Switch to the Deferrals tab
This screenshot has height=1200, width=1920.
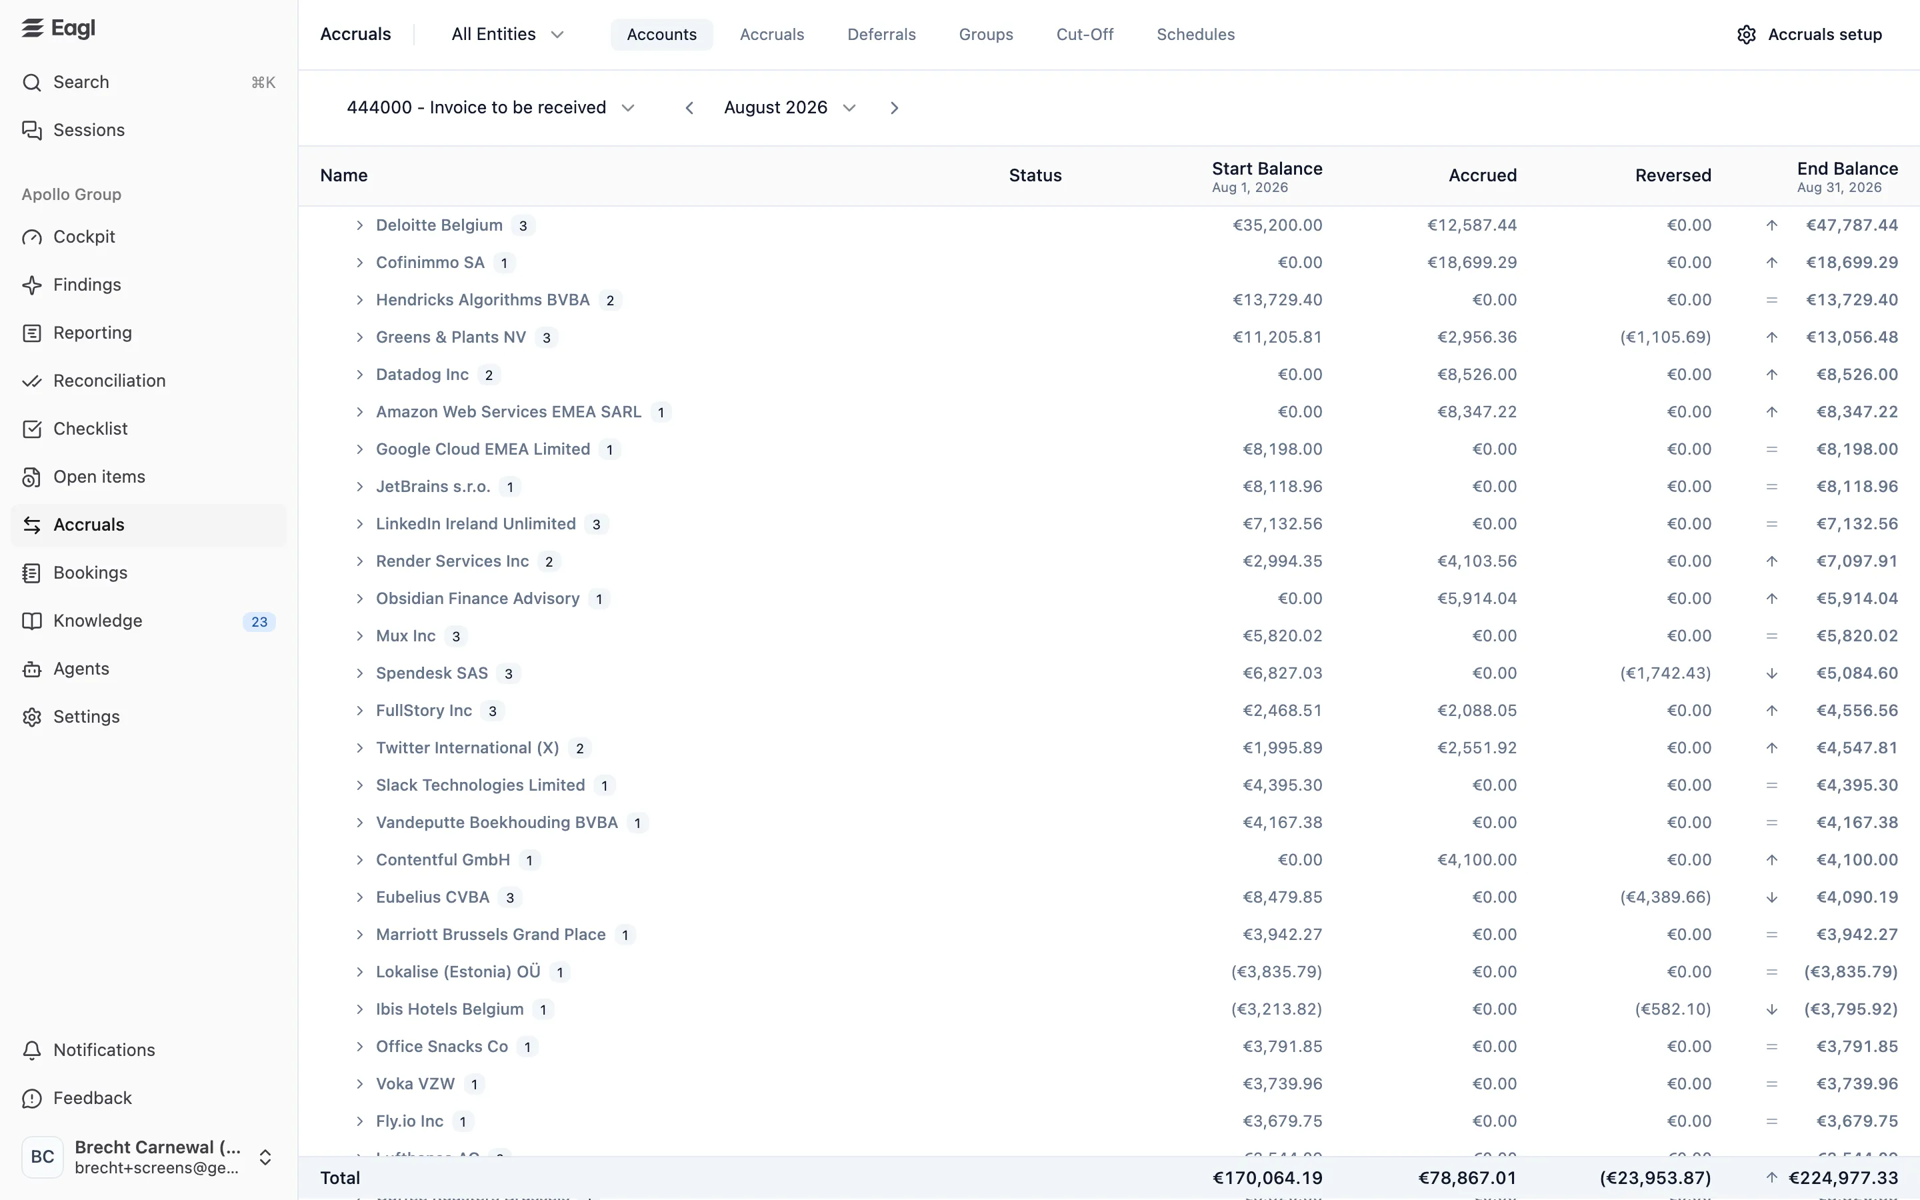(881, 35)
